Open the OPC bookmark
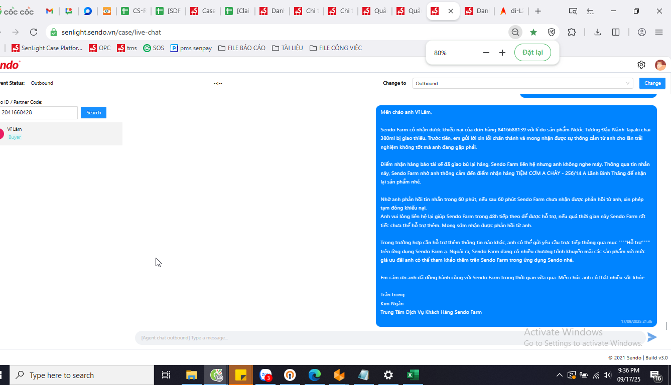The image size is (671, 385). [x=100, y=48]
